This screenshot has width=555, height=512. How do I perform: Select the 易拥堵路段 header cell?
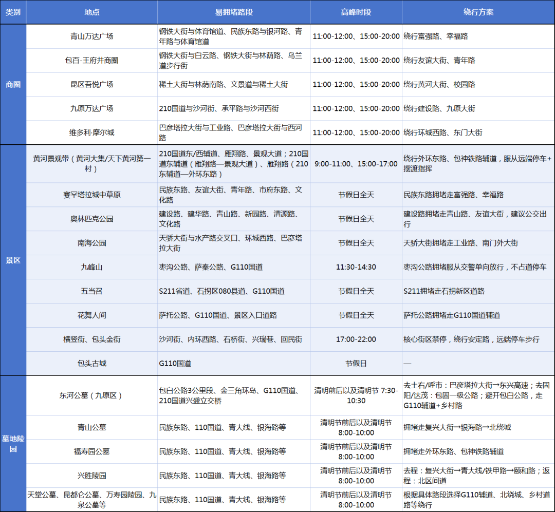[234, 12]
